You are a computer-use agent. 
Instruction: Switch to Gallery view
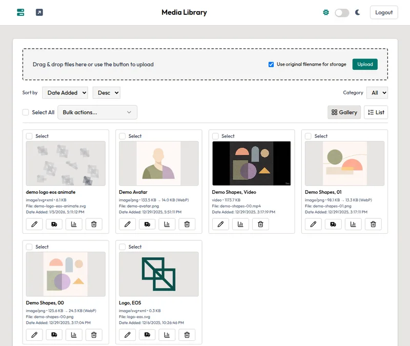tap(344, 112)
